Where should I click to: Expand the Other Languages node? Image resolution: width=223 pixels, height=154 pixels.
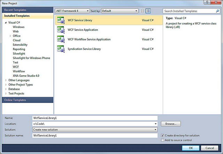pyautogui.click(x=6, y=80)
